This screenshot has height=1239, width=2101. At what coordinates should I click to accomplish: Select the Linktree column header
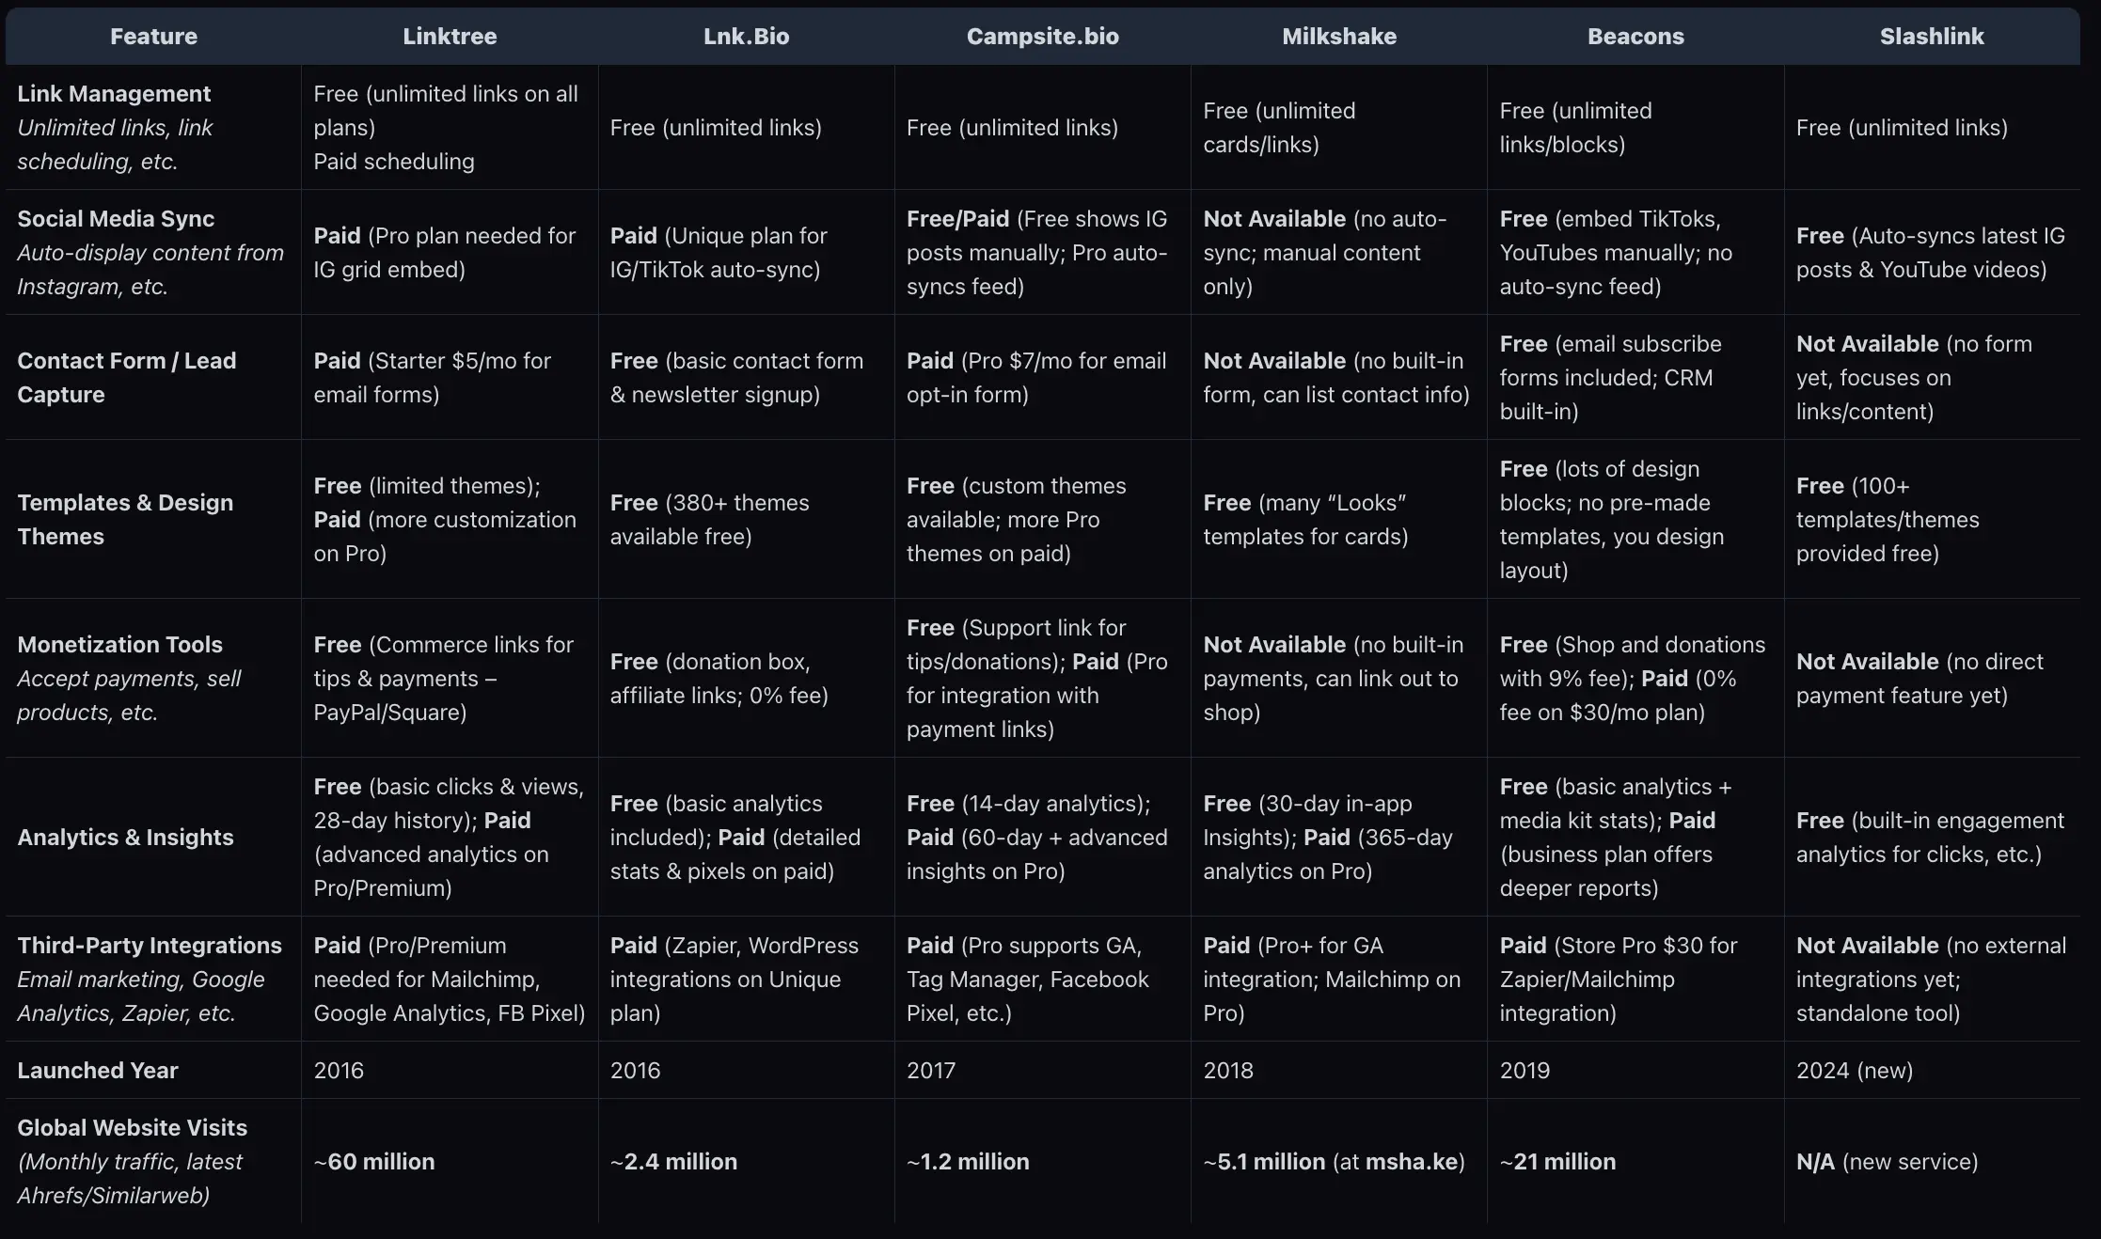[450, 37]
